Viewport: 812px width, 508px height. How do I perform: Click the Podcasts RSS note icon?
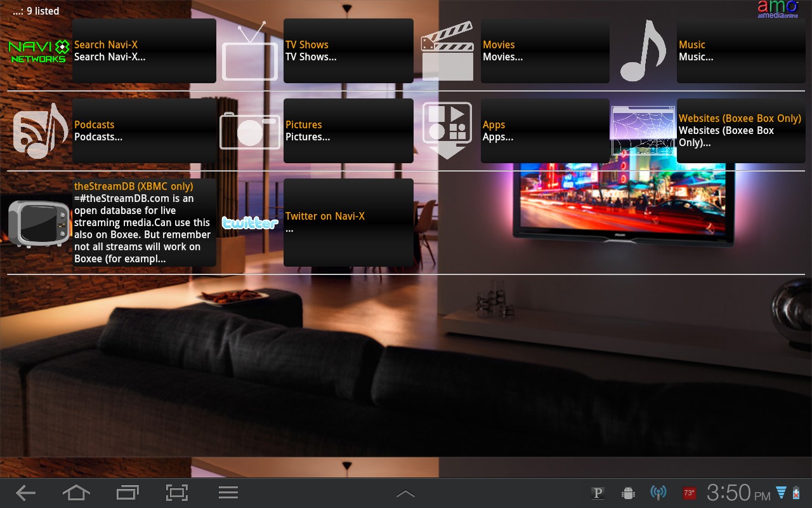coord(41,131)
